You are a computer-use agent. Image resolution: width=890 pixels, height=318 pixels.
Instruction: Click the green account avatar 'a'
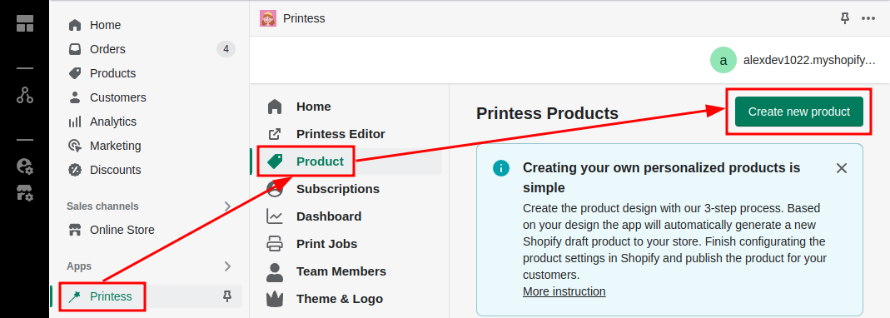723,60
